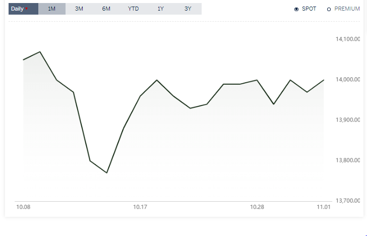Viewport: 367px width, 236px height.
Task: Click the PREMIUM label text
Action: 347,9
